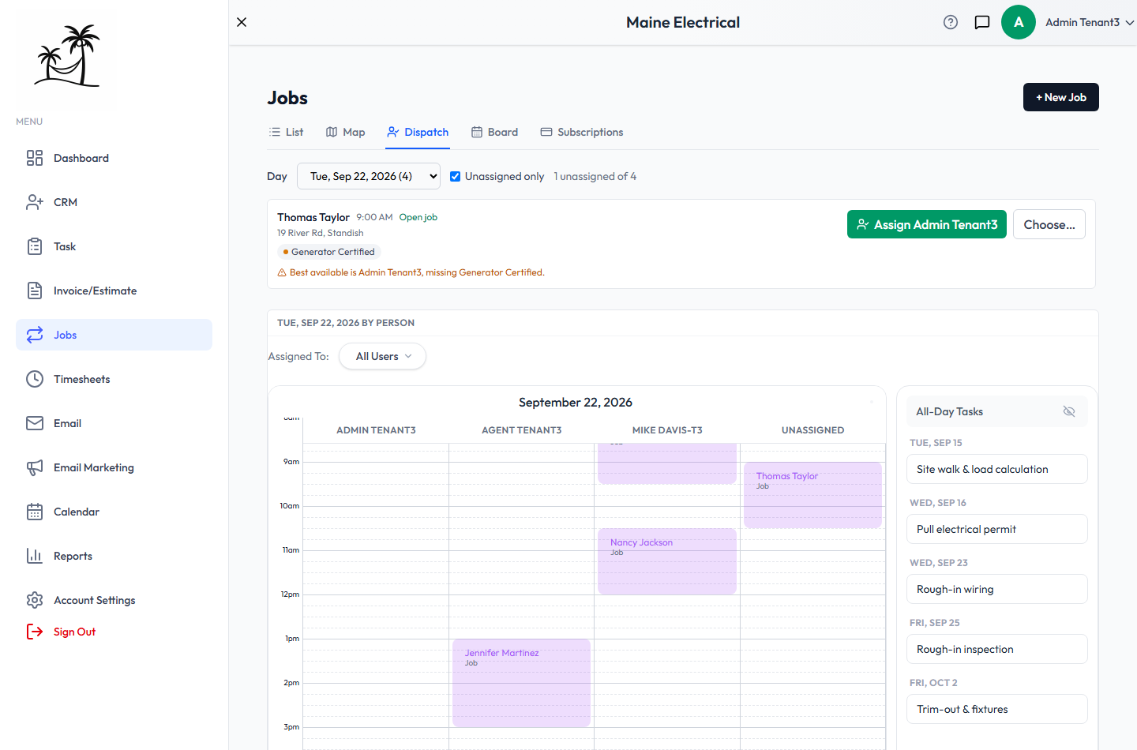This screenshot has width=1137, height=750.
Task: Select the Task clipboard icon
Action: coord(35,246)
